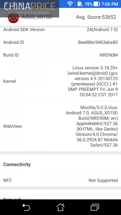Tap the WebView label
The height and width of the screenshot is (215, 121).
click(12, 126)
